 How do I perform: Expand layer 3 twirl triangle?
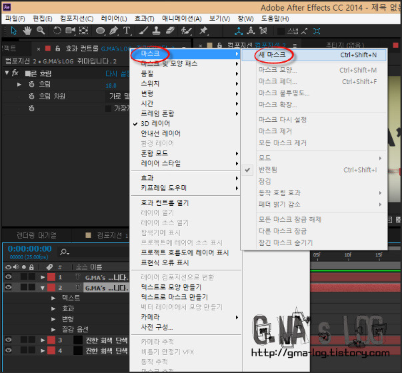point(43,340)
